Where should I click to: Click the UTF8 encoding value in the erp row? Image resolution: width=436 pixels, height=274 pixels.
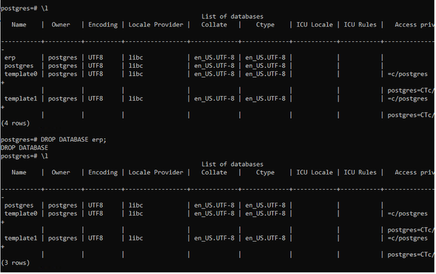coord(96,58)
